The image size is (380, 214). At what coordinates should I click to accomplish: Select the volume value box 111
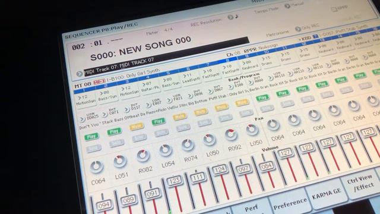coord(198,178)
